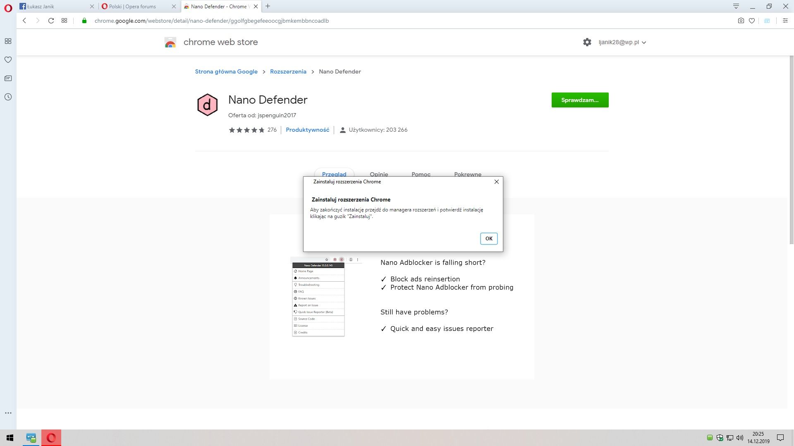
Task: Switch to the Łukasz Janik tab
Action: tap(57, 7)
